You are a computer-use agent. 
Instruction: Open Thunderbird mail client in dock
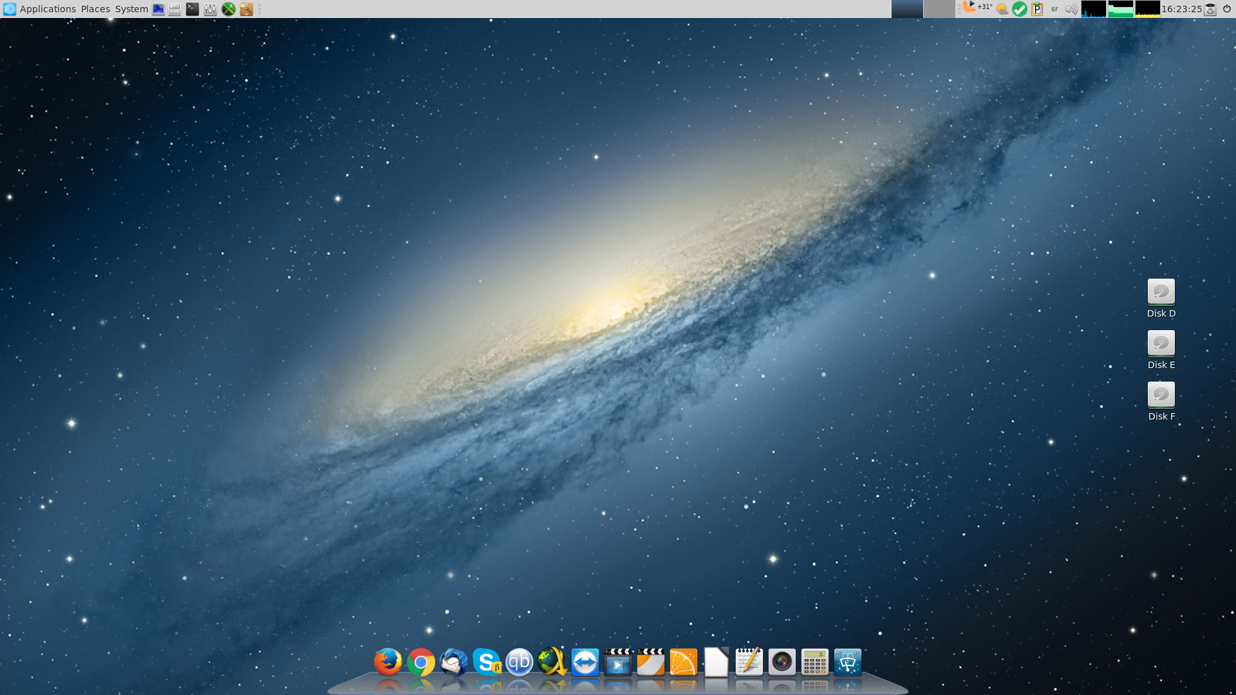click(454, 662)
